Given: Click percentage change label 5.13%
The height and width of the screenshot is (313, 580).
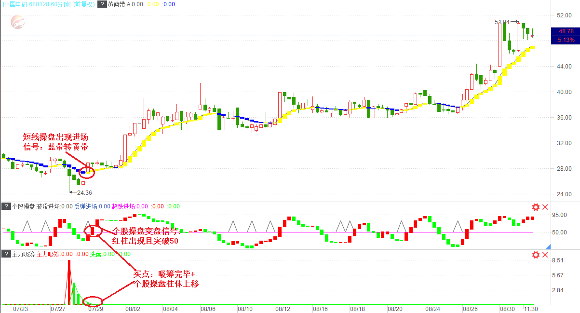Looking at the screenshot, I should [566, 40].
